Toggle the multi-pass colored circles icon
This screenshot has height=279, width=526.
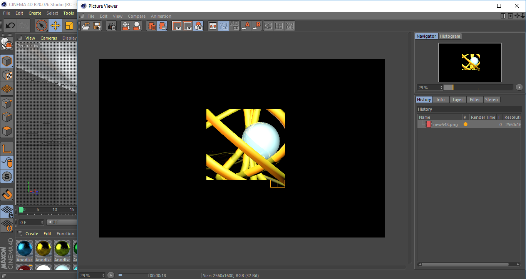pyautogui.click(x=198, y=26)
